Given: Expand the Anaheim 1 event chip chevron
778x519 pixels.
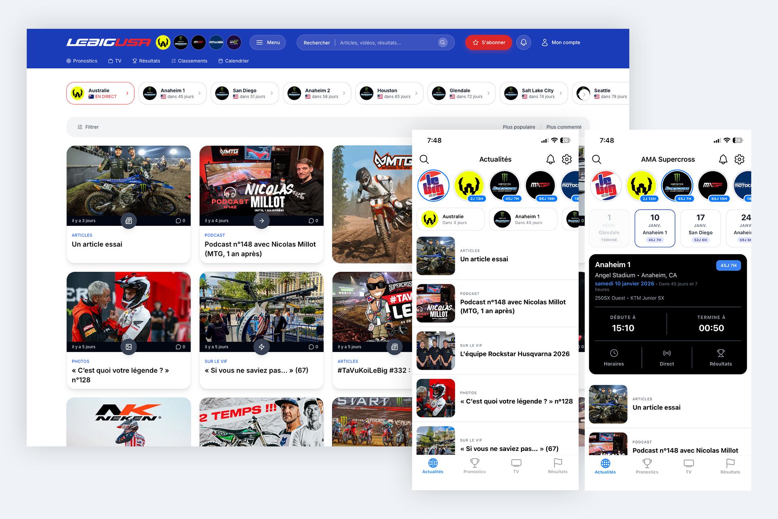Looking at the screenshot, I should 199,93.
